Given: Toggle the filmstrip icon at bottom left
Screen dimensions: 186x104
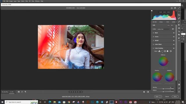Looking at the screenshot, I should pos(19,92).
